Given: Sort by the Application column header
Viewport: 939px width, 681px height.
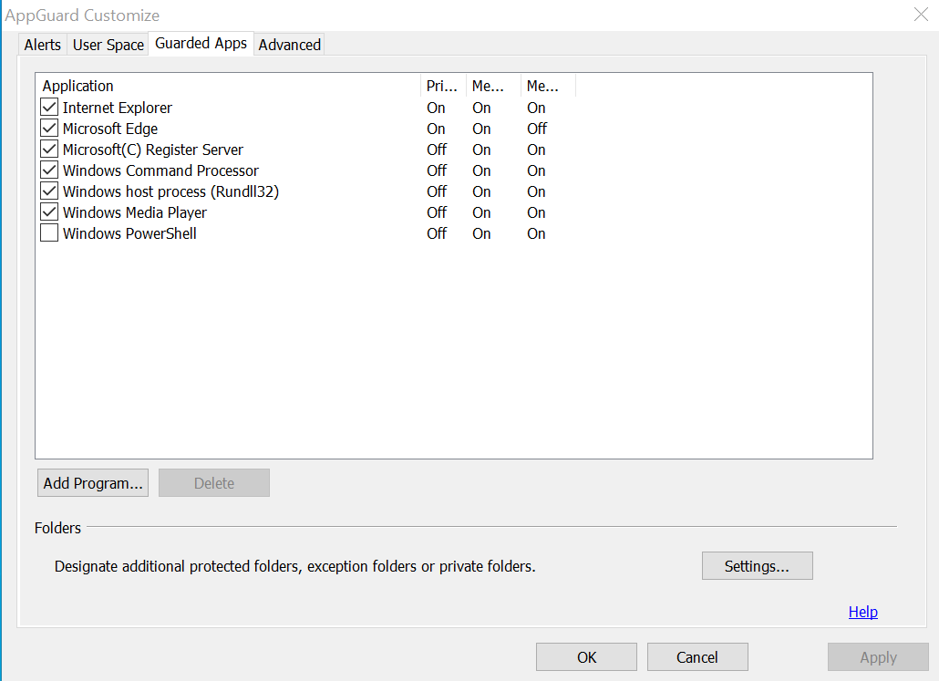Looking at the screenshot, I should 228,86.
